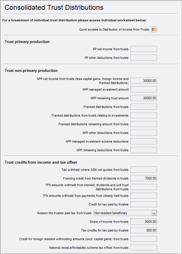This screenshot has height=254, width=182.
Task: Click the Franking credit field showing 7000.00
Action: (143, 178)
